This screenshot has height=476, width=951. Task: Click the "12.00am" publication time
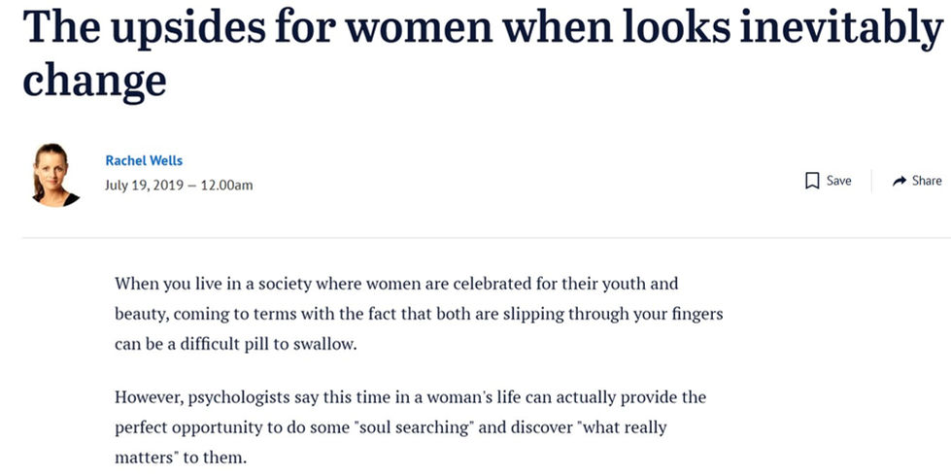[x=226, y=185]
